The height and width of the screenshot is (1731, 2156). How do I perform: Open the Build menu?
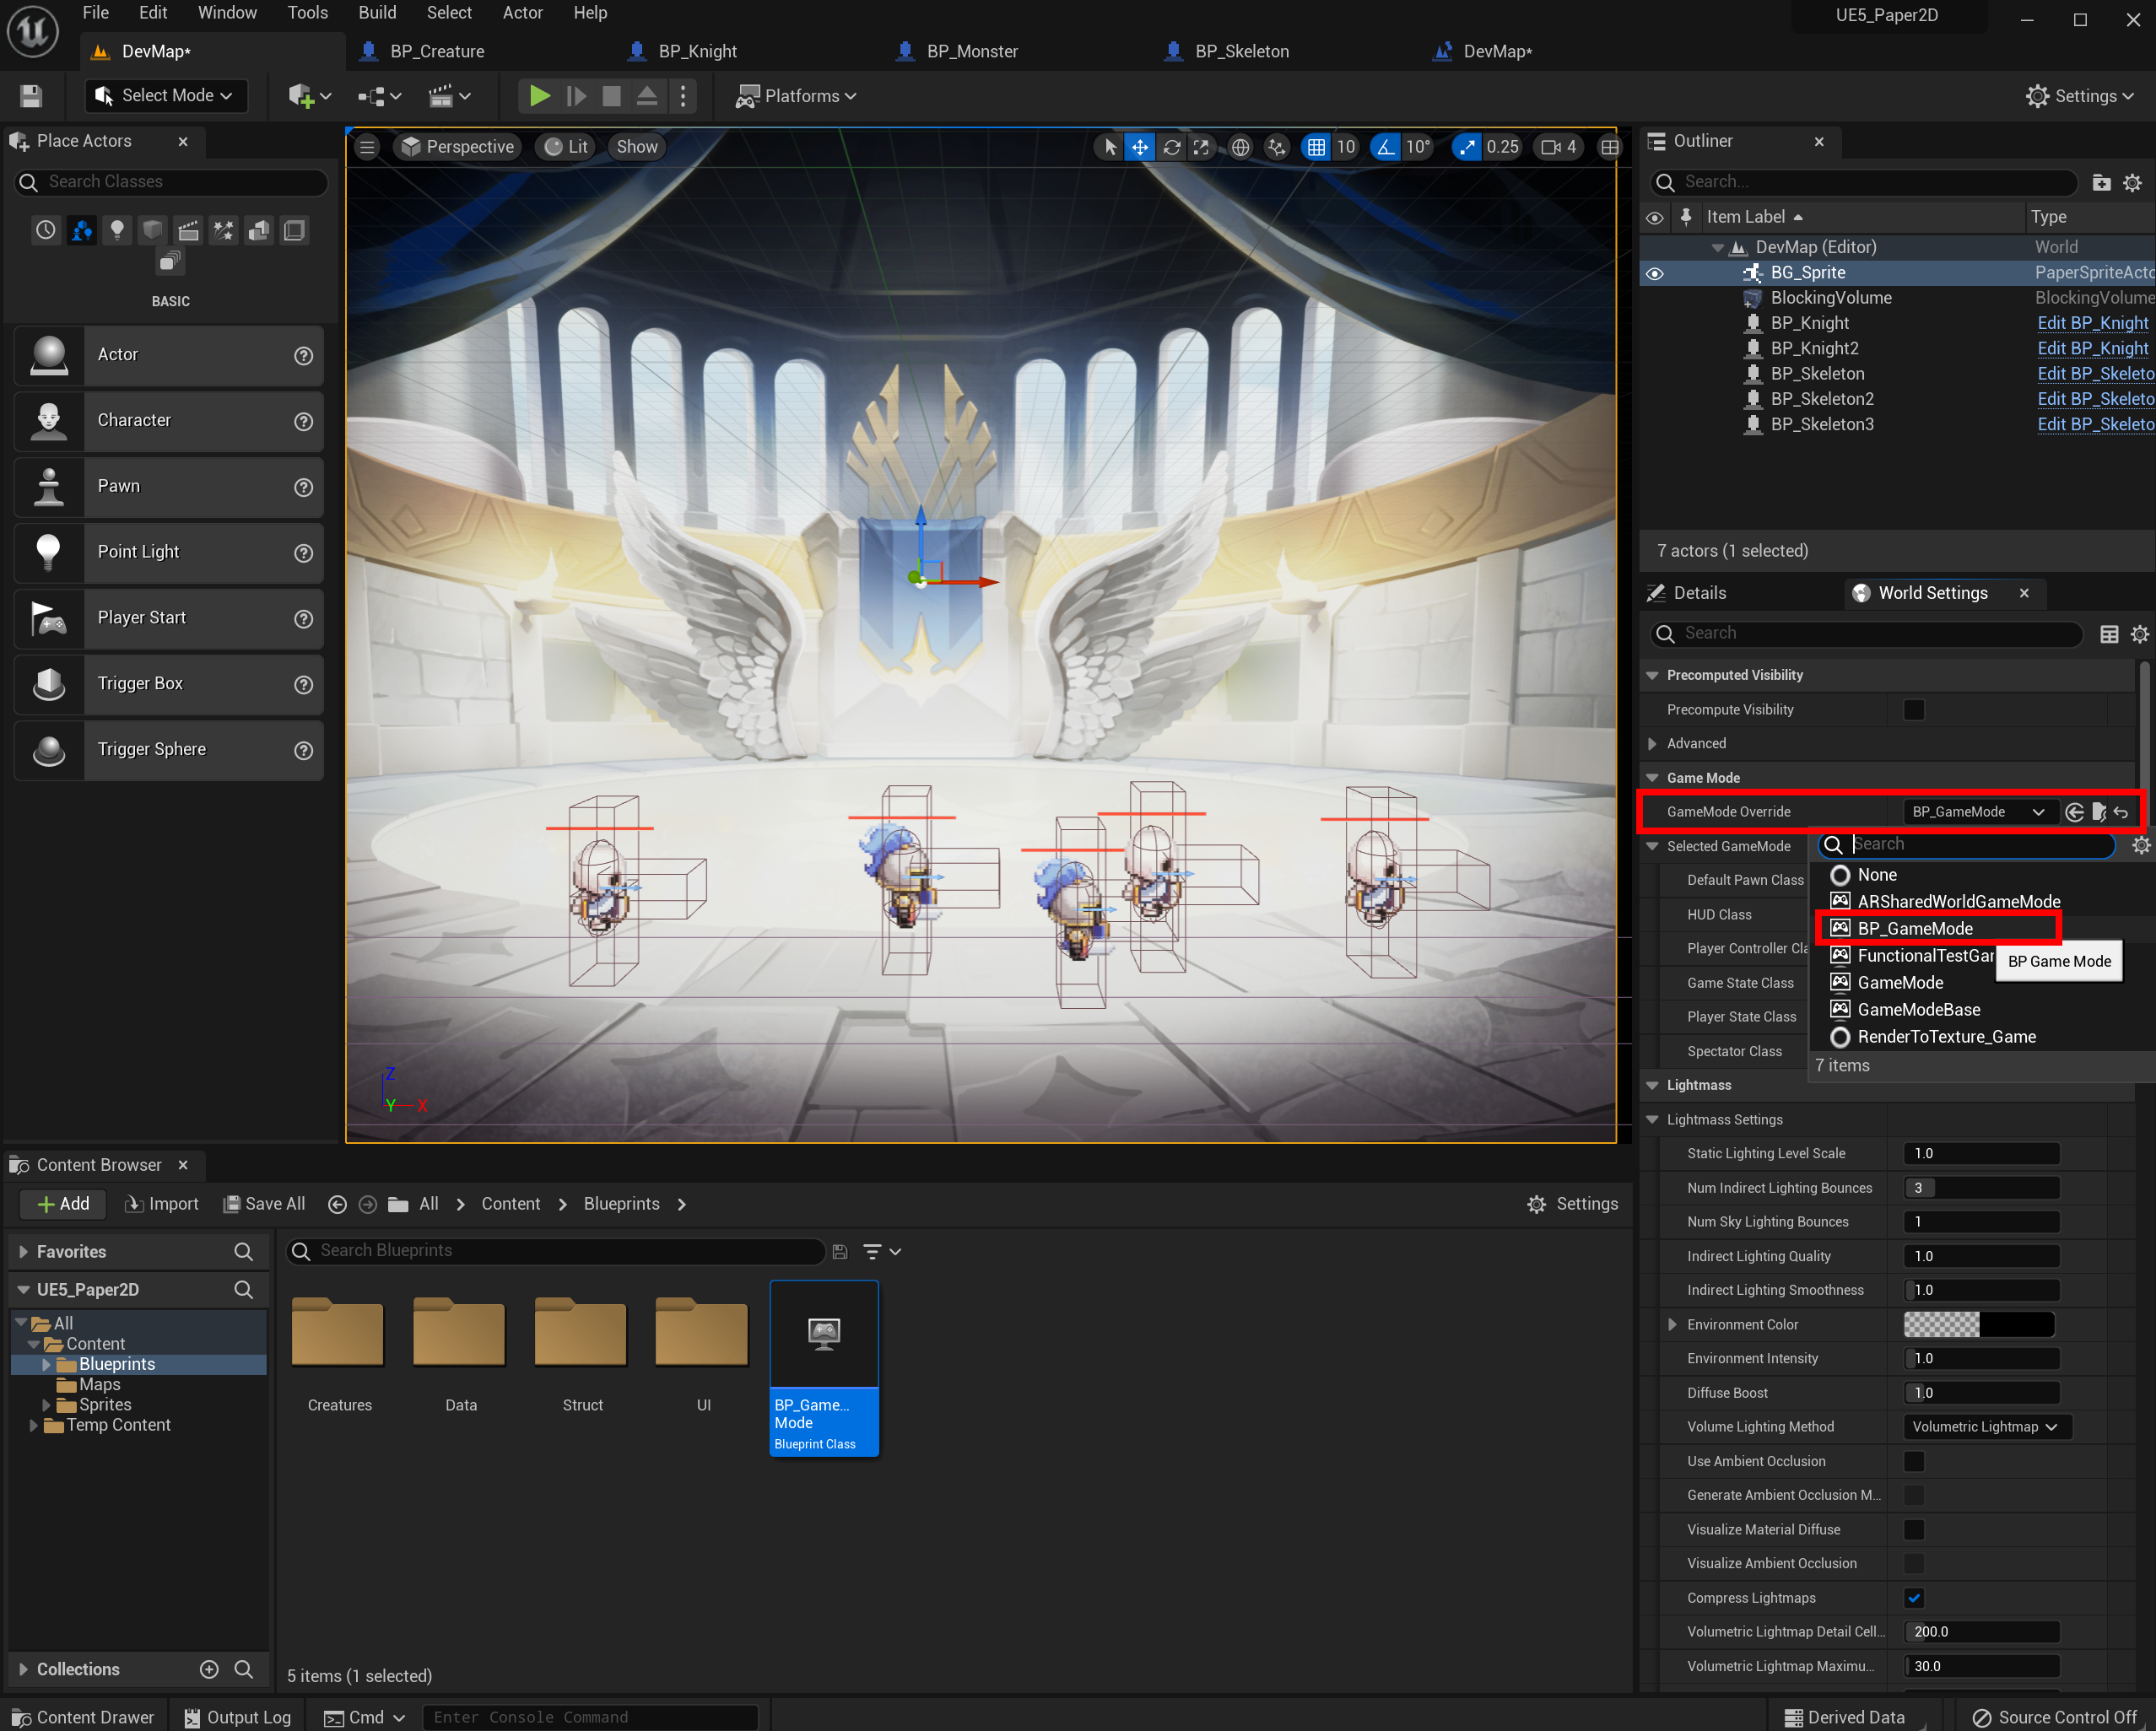377,13
